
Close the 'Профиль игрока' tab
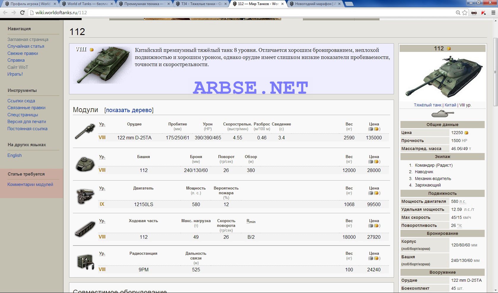click(55, 4)
